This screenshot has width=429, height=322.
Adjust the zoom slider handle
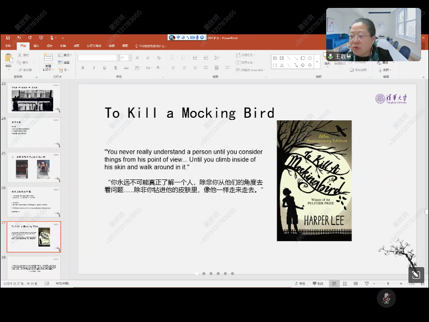(x=388, y=283)
